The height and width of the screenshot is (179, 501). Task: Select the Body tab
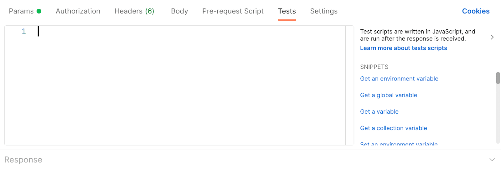click(x=179, y=11)
